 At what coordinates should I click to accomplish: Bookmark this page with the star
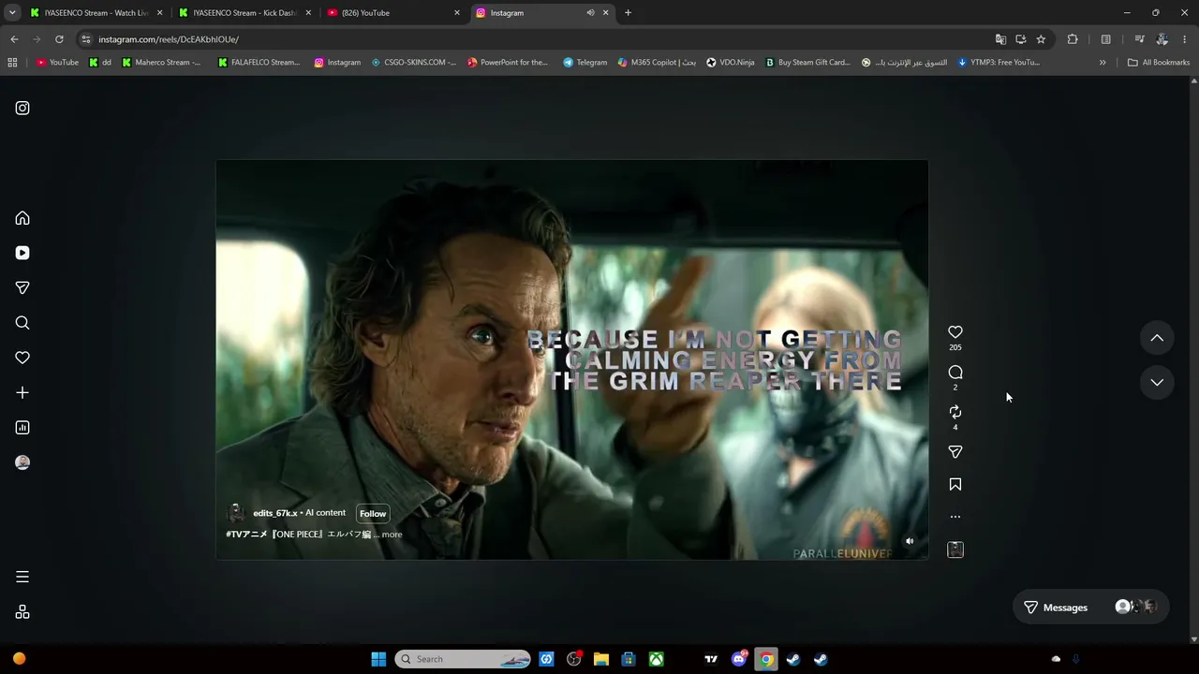[x=1041, y=39]
